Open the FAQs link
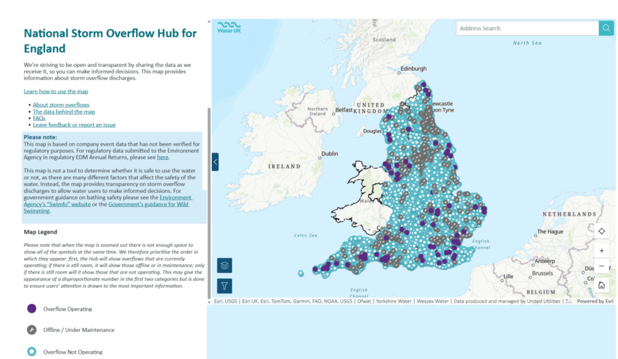Image resolution: width=618 pixels, height=359 pixels. pos(39,118)
